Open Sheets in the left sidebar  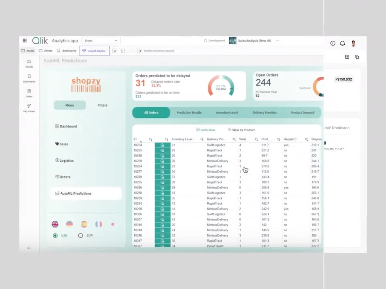(29, 64)
